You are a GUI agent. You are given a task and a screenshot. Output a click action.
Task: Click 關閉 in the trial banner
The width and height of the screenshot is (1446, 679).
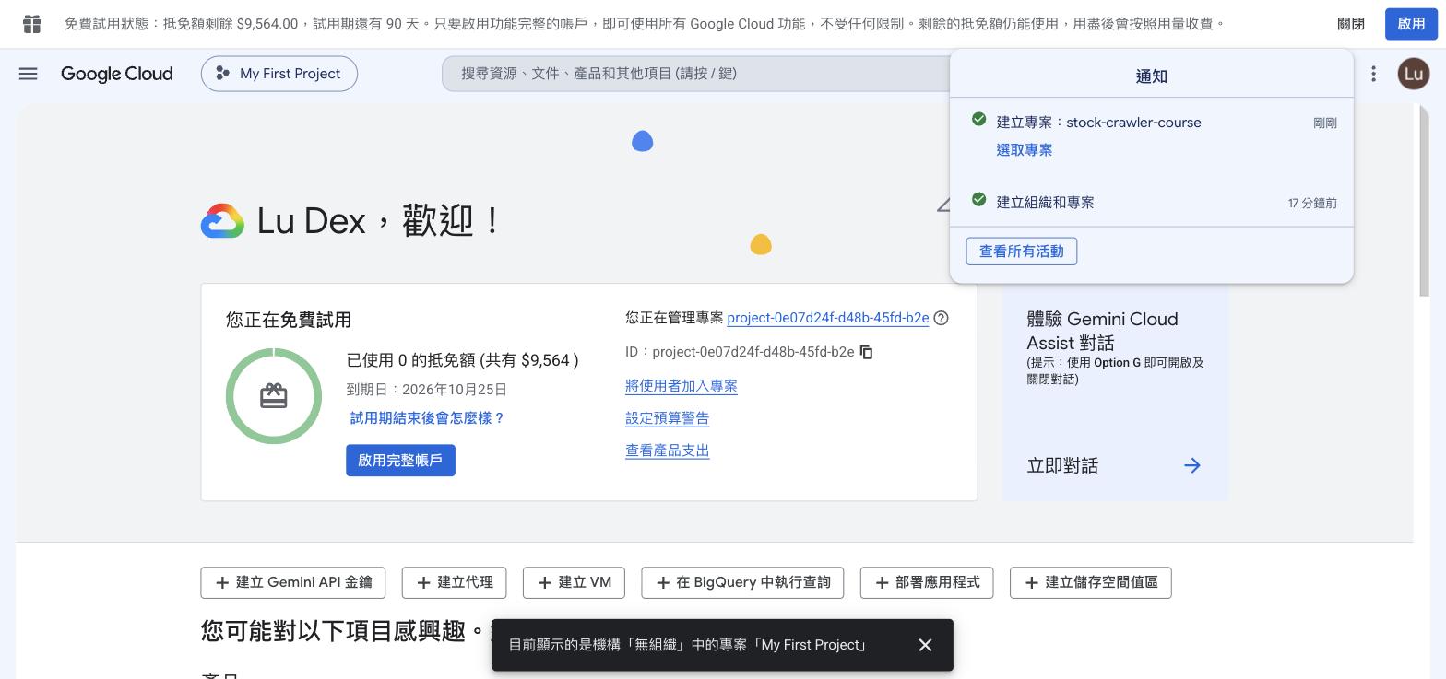coord(1351,24)
